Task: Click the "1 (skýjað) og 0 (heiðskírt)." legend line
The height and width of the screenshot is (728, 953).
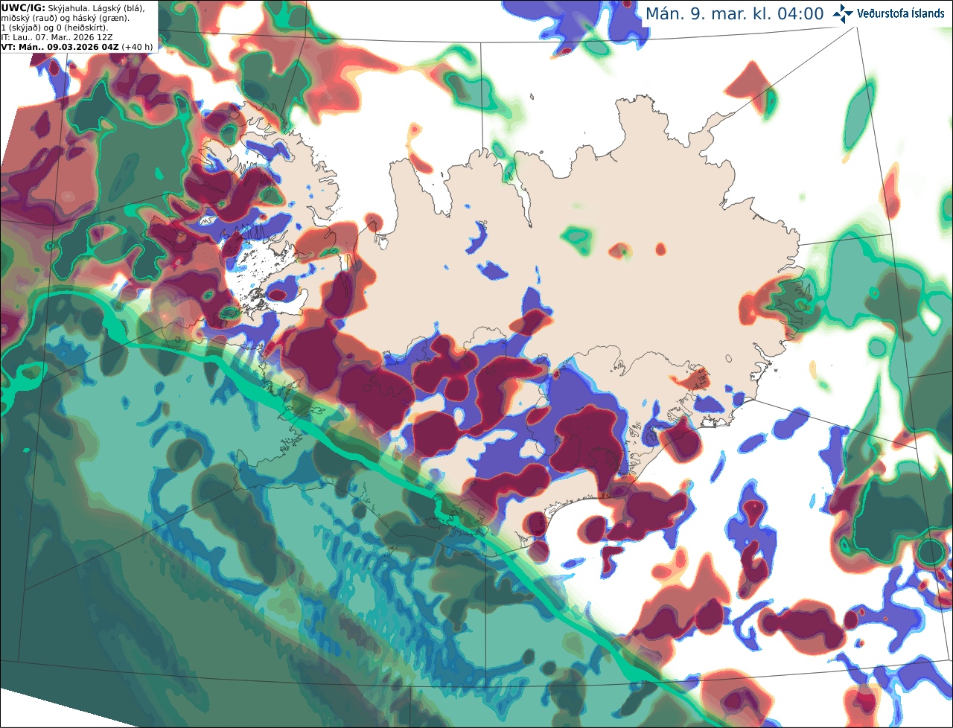Action: [54, 27]
